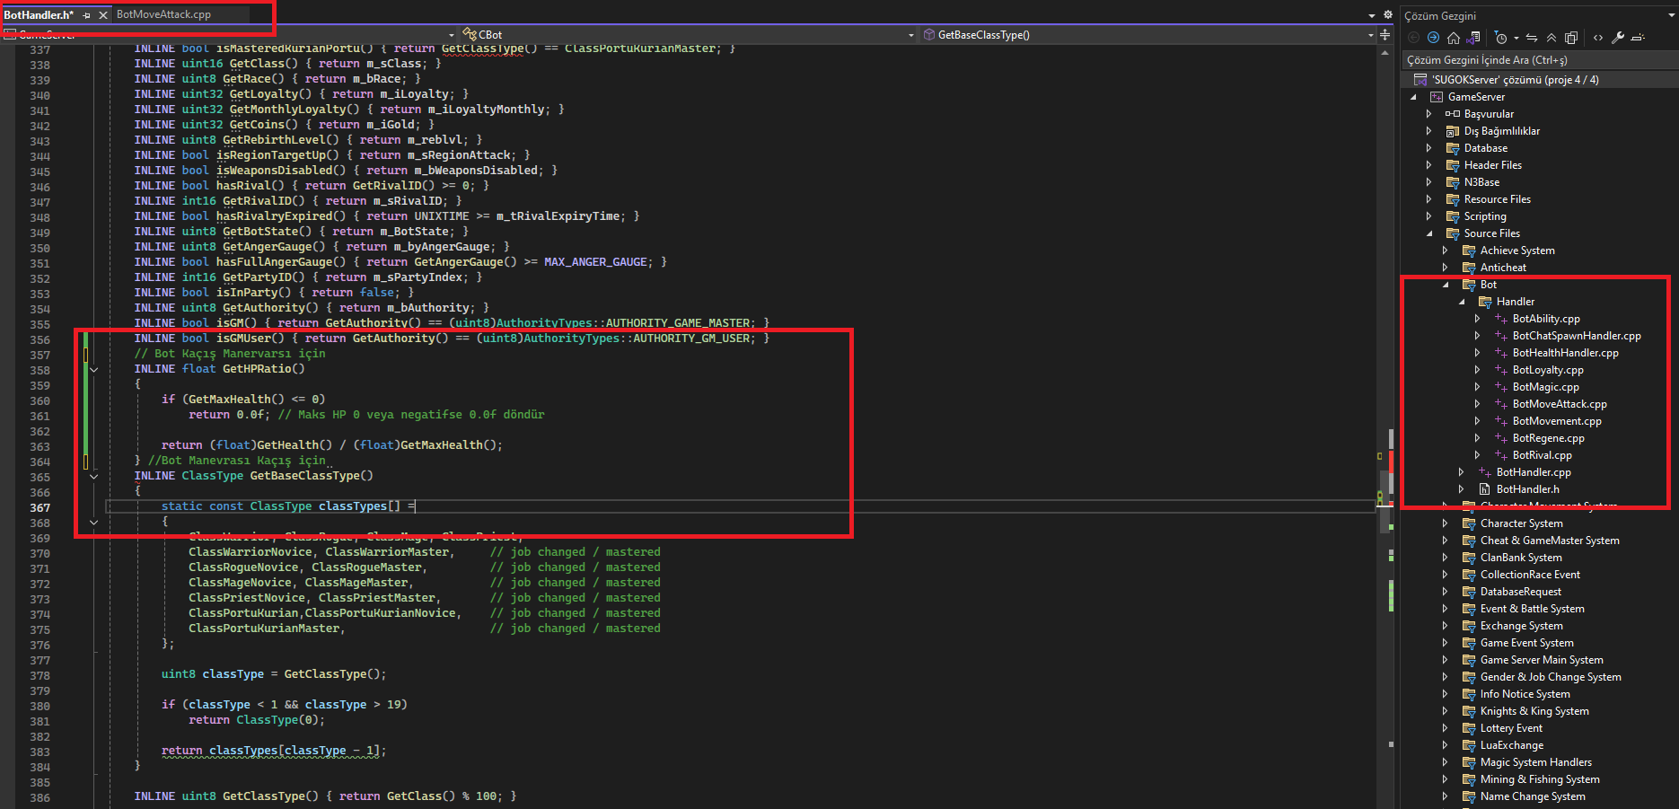Open dropdown next to pending changes filter

[x=1516, y=38]
